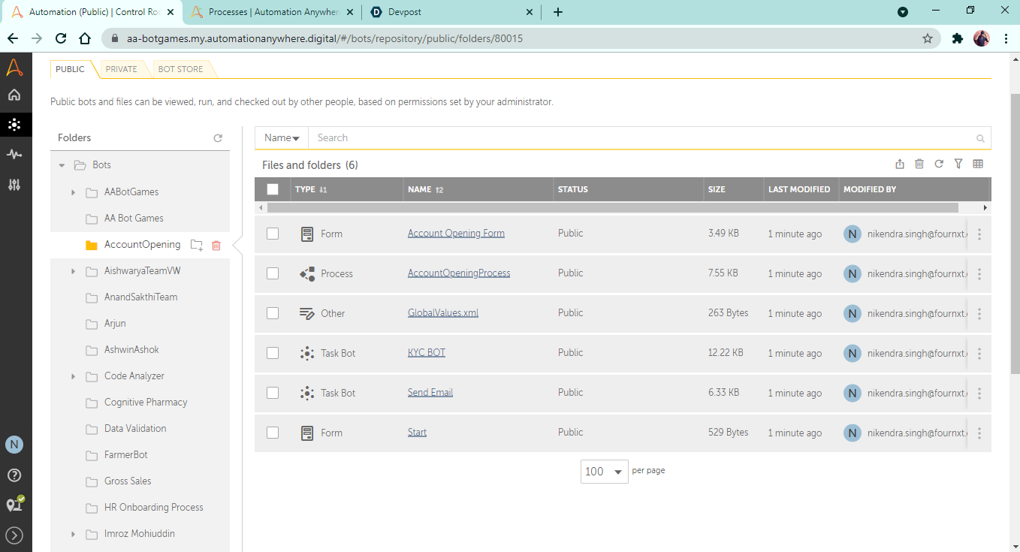
Task: Click the device connection status icon
Action: [15, 504]
